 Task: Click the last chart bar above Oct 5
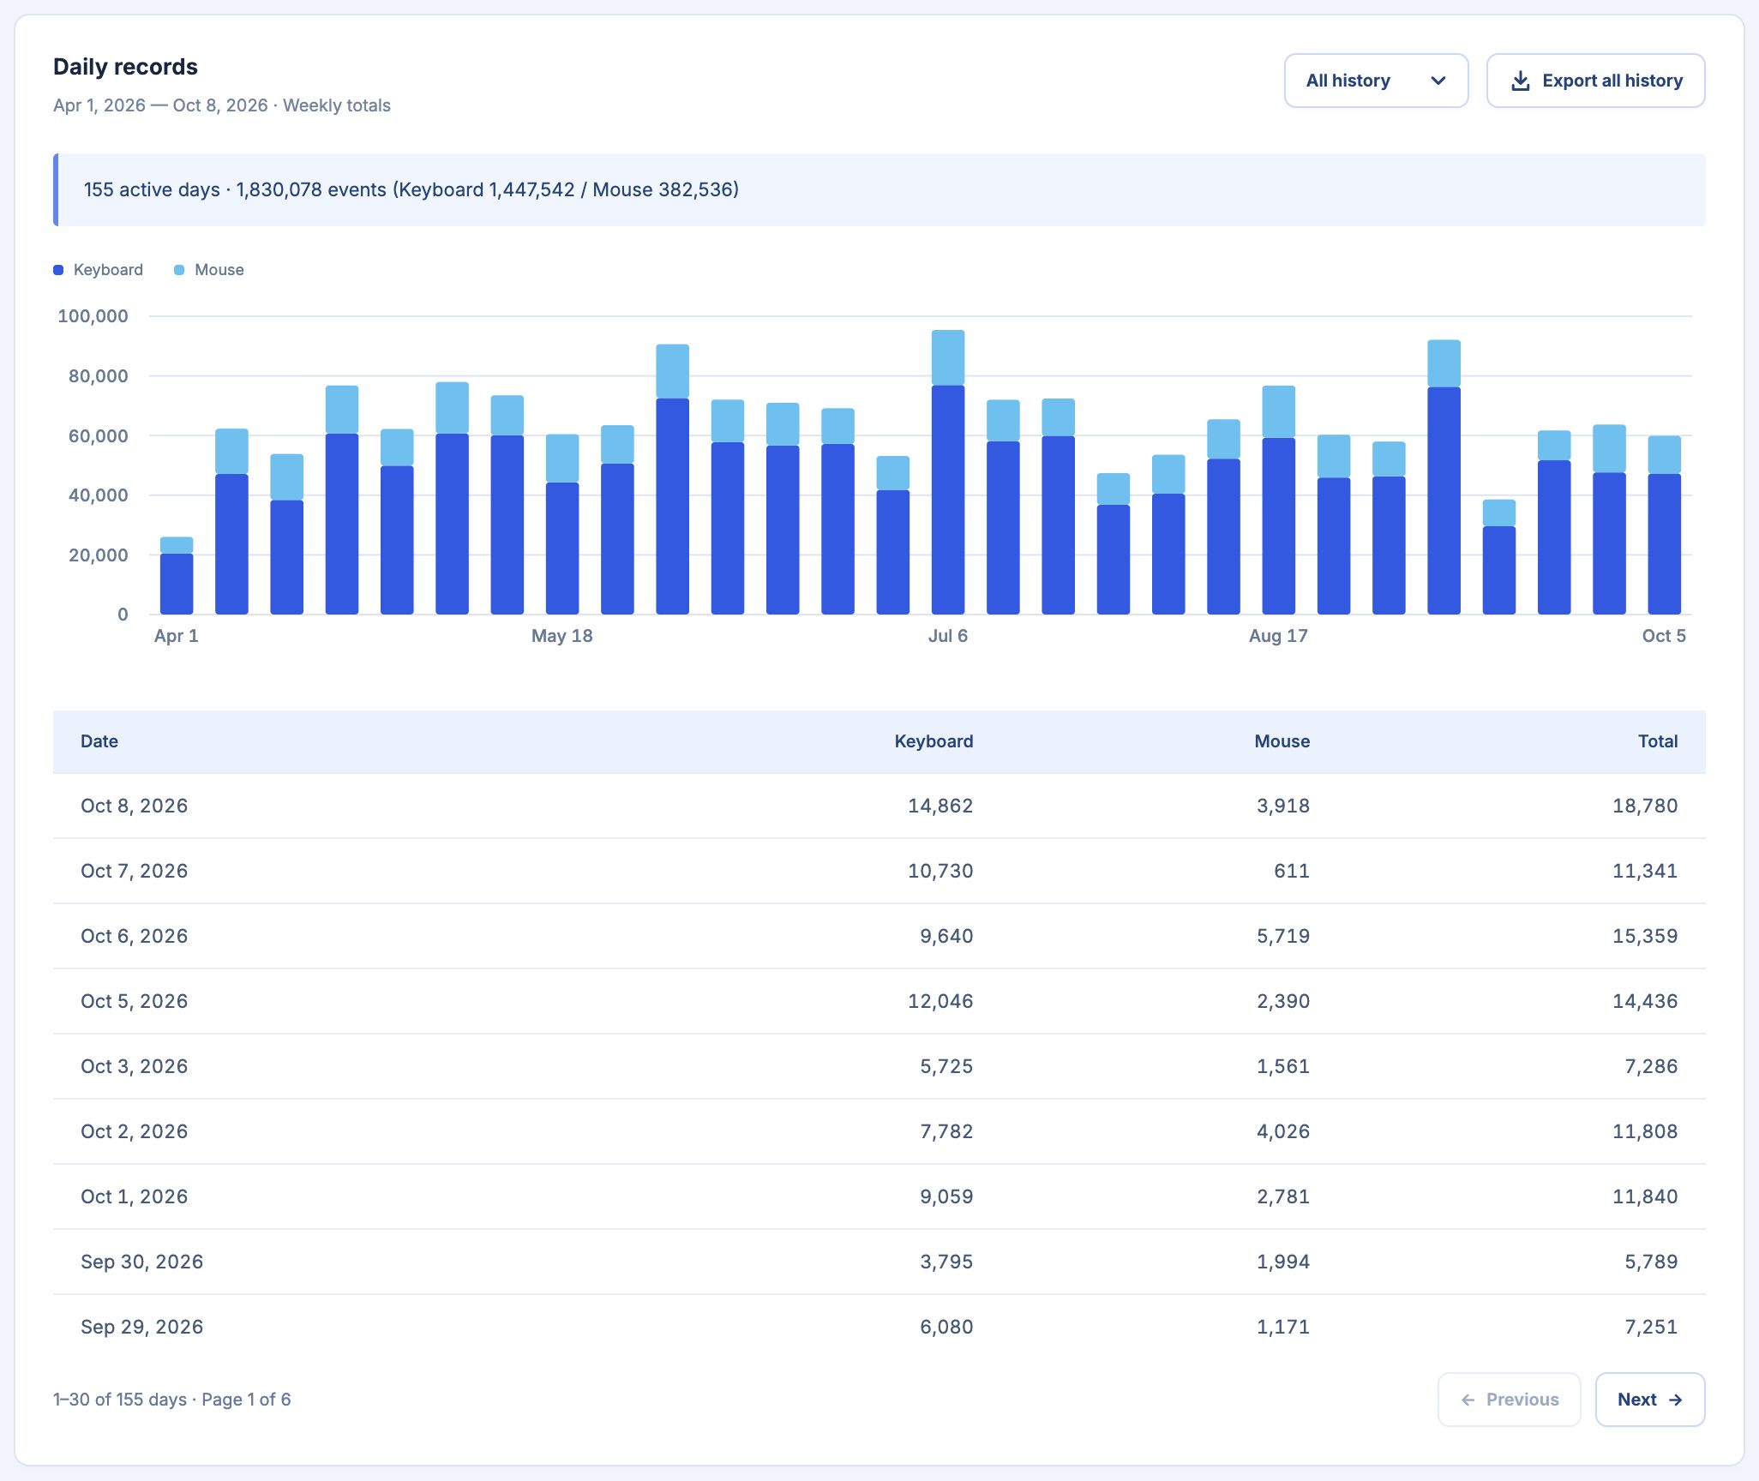click(x=1664, y=525)
